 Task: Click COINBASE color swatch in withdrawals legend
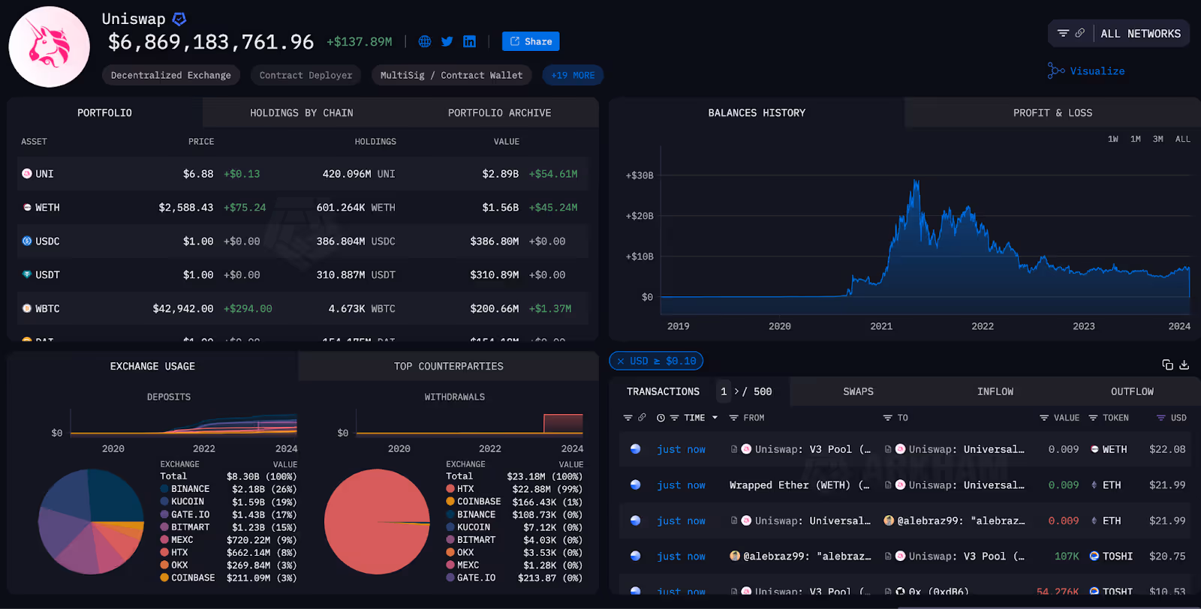450,502
